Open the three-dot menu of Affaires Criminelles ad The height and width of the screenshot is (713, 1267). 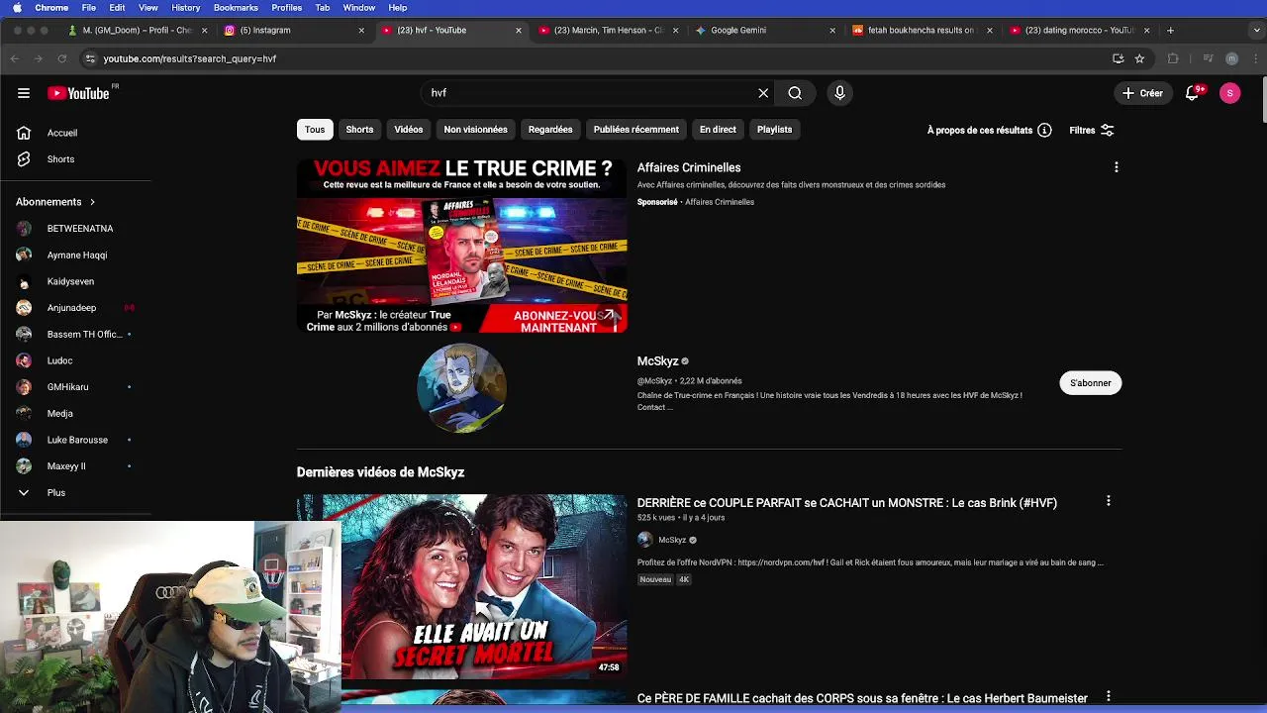pos(1117,167)
